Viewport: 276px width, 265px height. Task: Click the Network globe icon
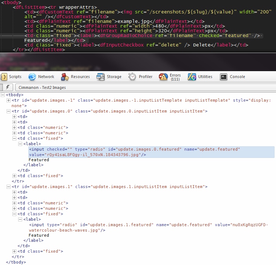tap(32, 77)
